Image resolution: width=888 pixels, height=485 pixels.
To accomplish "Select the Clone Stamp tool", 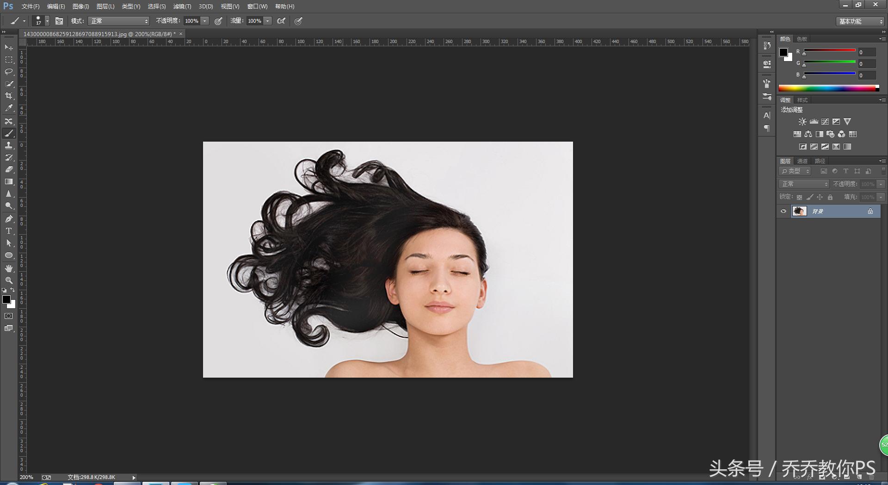I will [9, 145].
